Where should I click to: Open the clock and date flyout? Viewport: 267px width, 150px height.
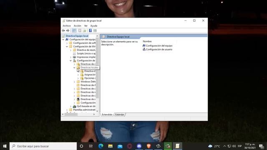pos(250,146)
